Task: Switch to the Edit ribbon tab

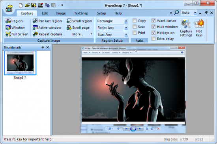Action: click(x=45, y=13)
